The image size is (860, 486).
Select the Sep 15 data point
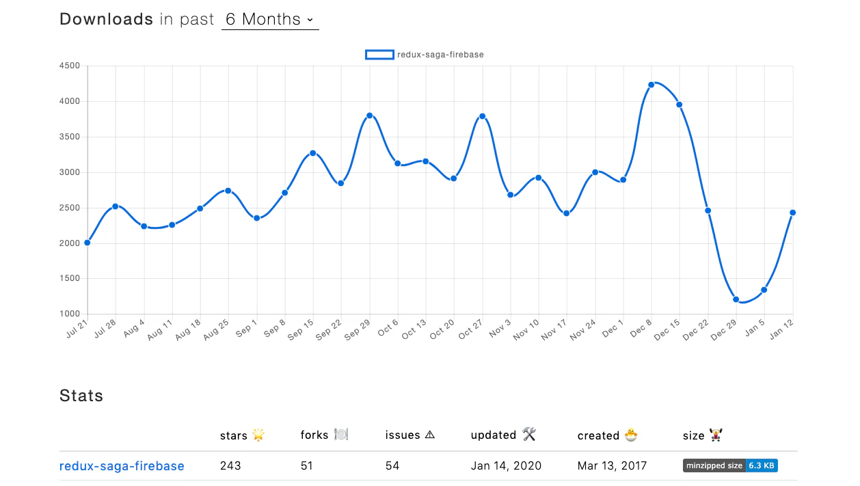pos(313,153)
